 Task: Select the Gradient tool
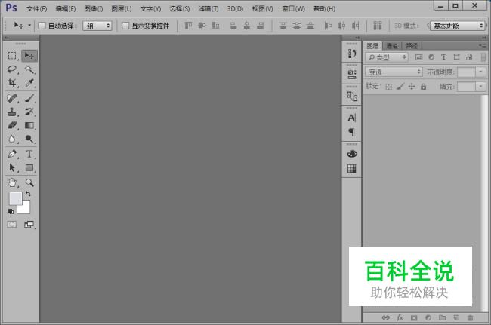tap(29, 125)
